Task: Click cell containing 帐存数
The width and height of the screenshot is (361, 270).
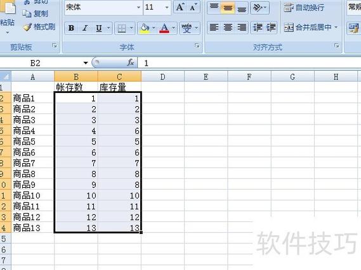Action: pyautogui.click(x=76, y=87)
